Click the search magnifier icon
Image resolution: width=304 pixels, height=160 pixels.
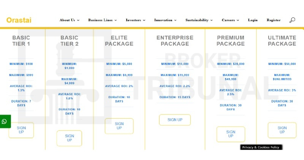point(292,20)
